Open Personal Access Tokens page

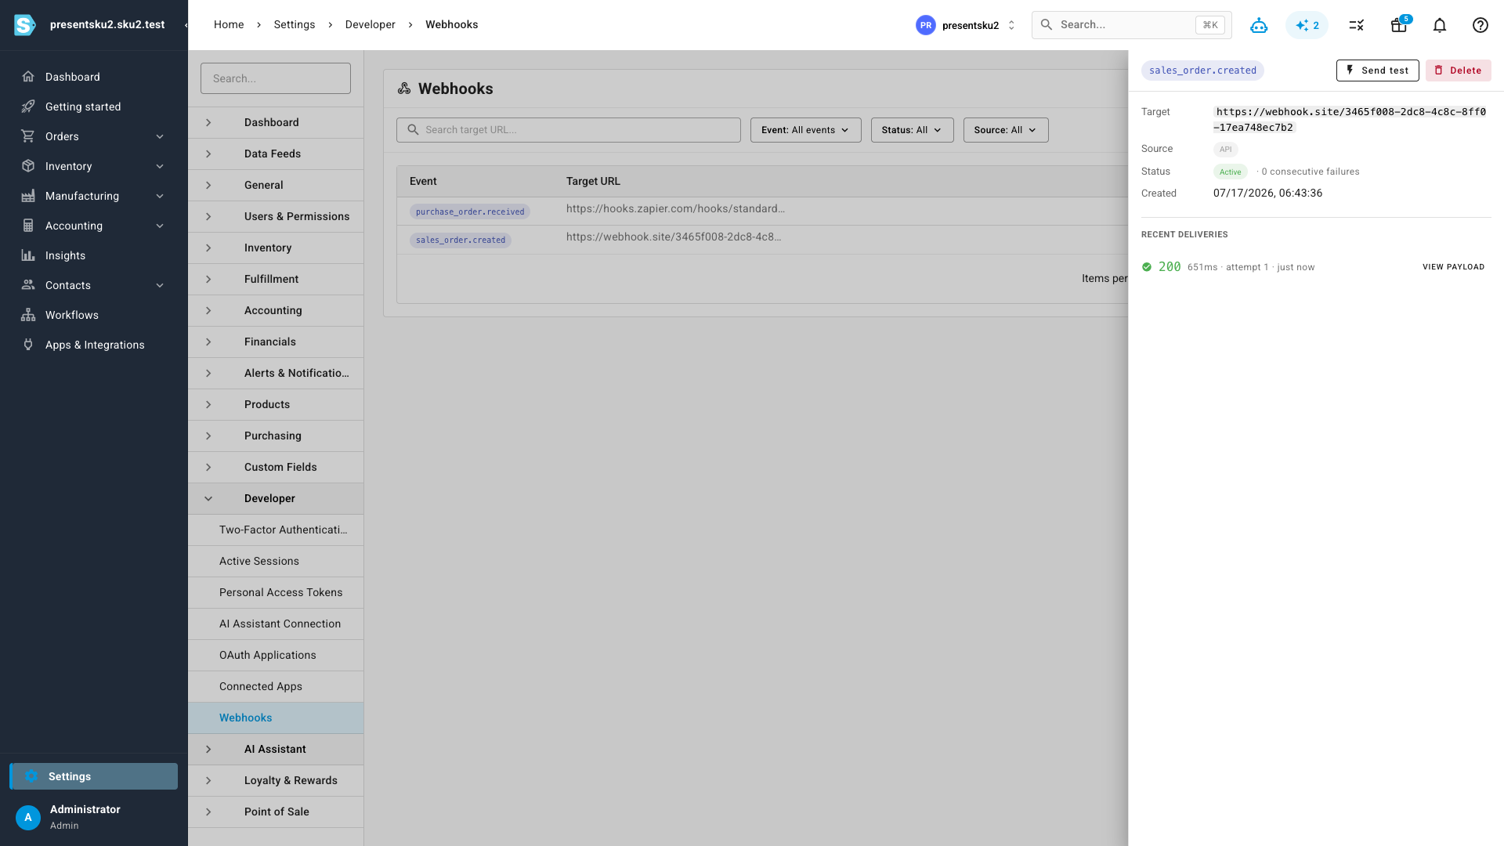point(276,592)
